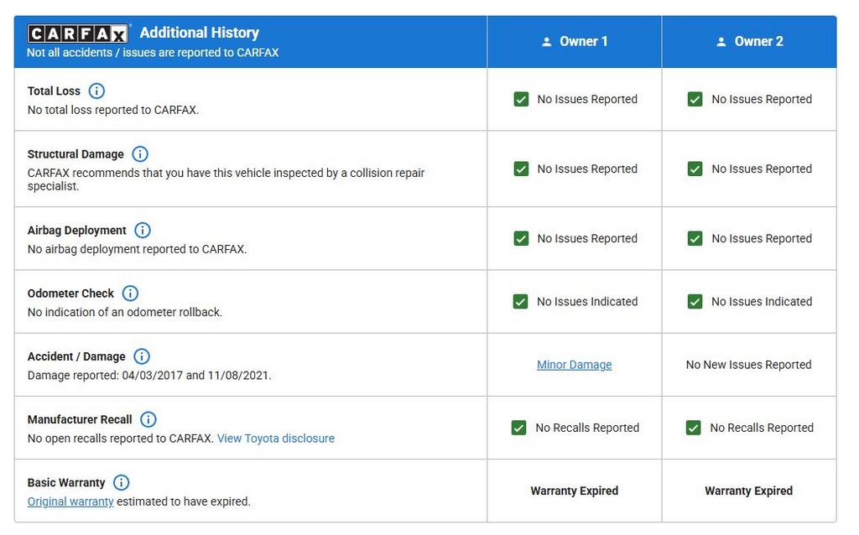Click the Basic Warranty info icon
The height and width of the screenshot is (535, 859).
(122, 483)
